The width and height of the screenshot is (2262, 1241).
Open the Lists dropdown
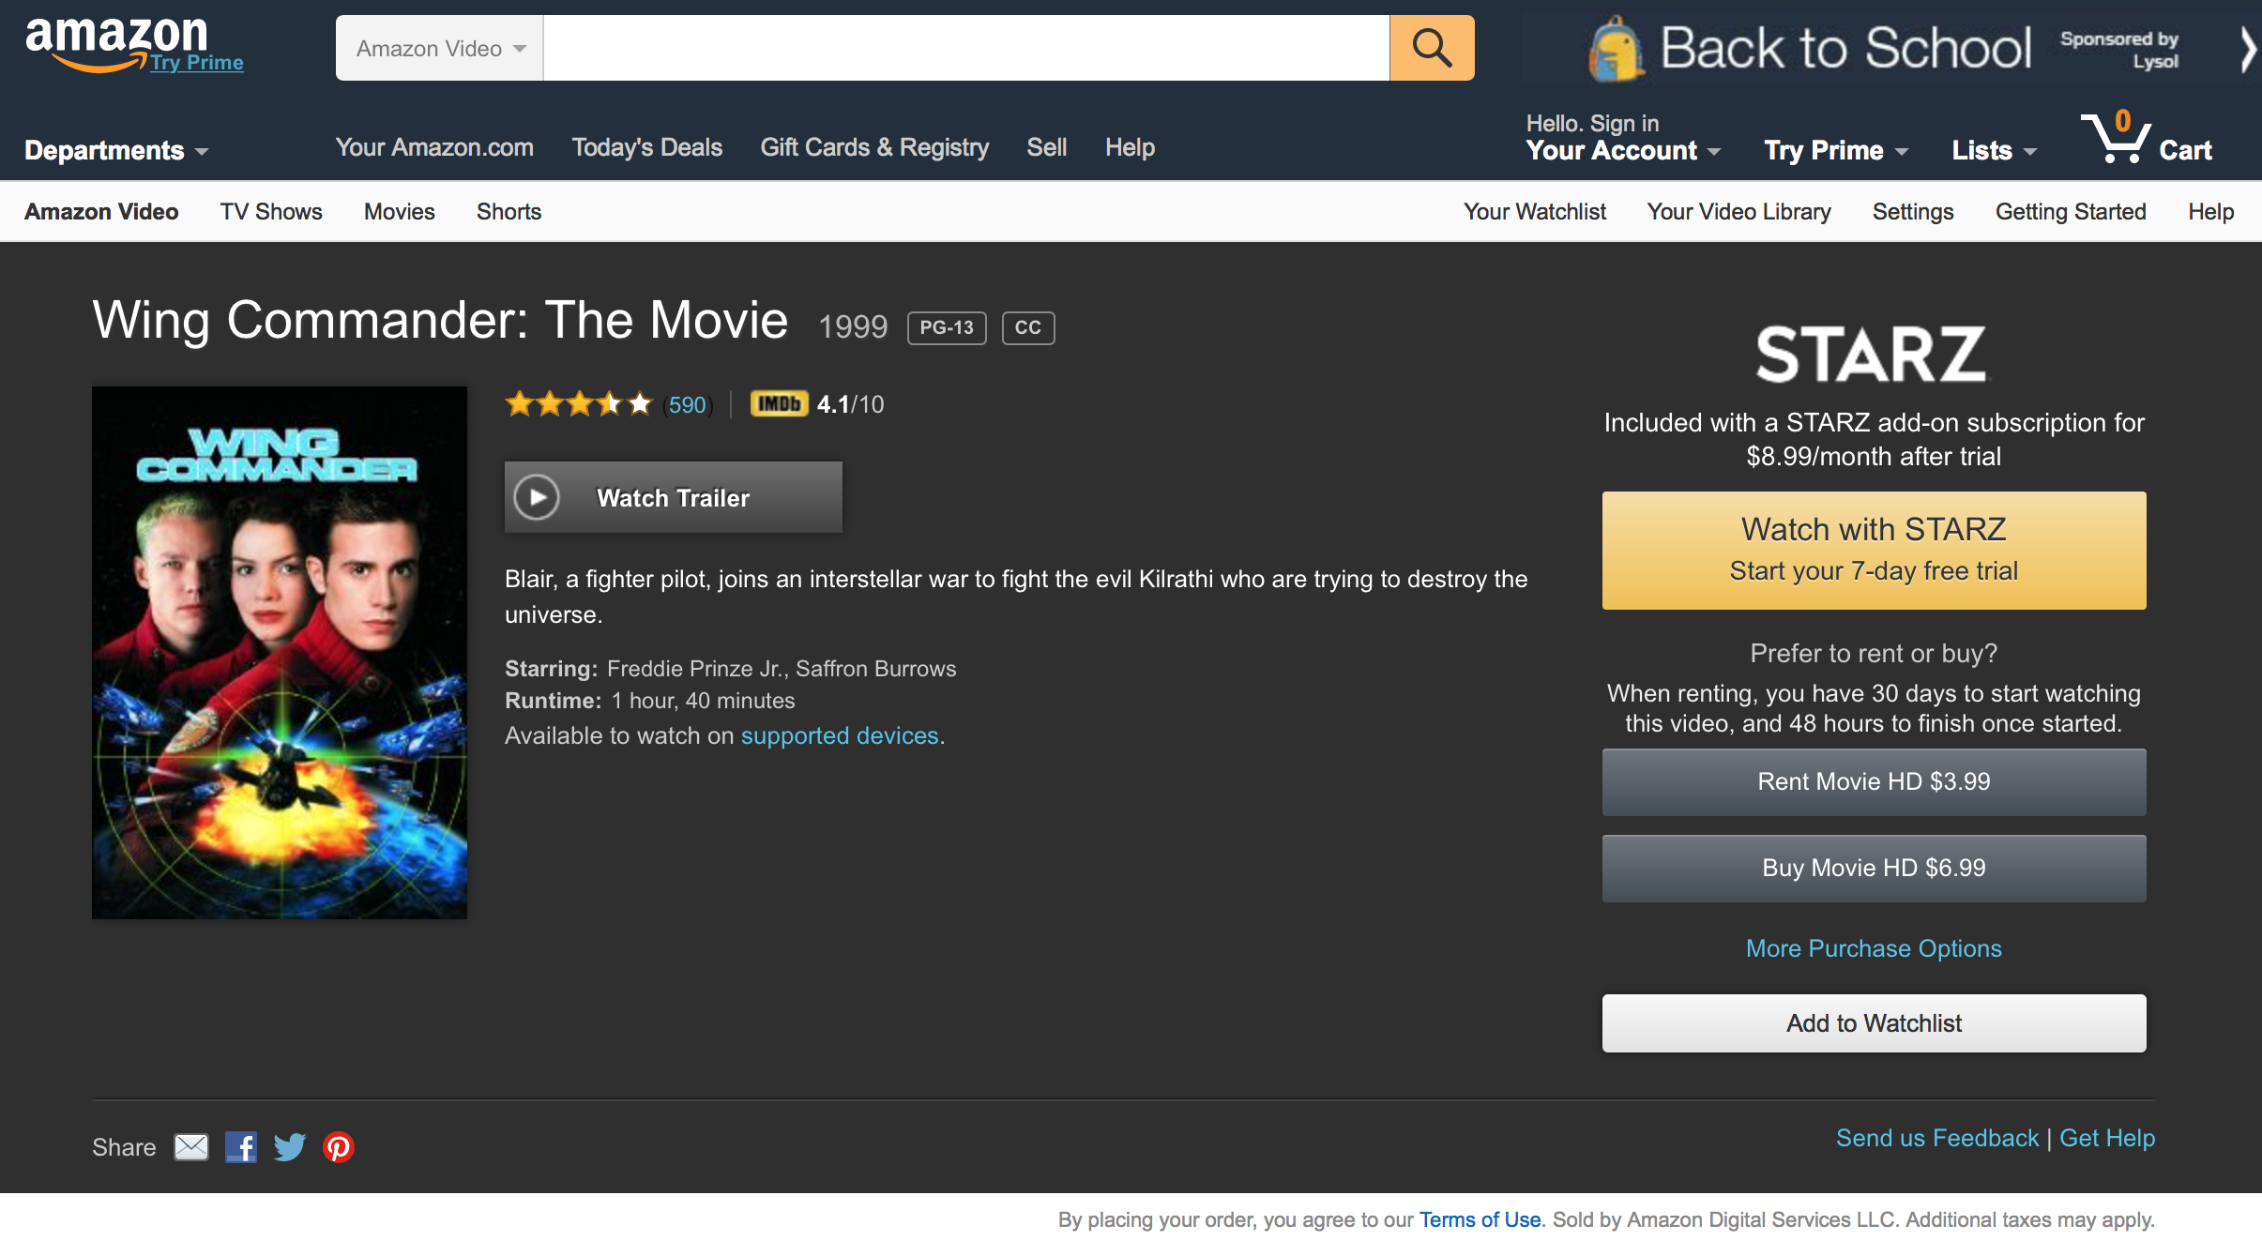click(1993, 150)
